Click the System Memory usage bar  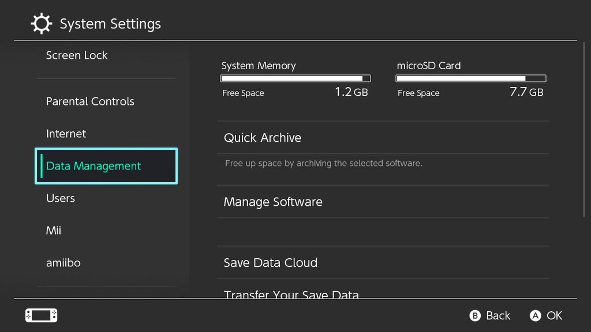(x=295, y=78)
